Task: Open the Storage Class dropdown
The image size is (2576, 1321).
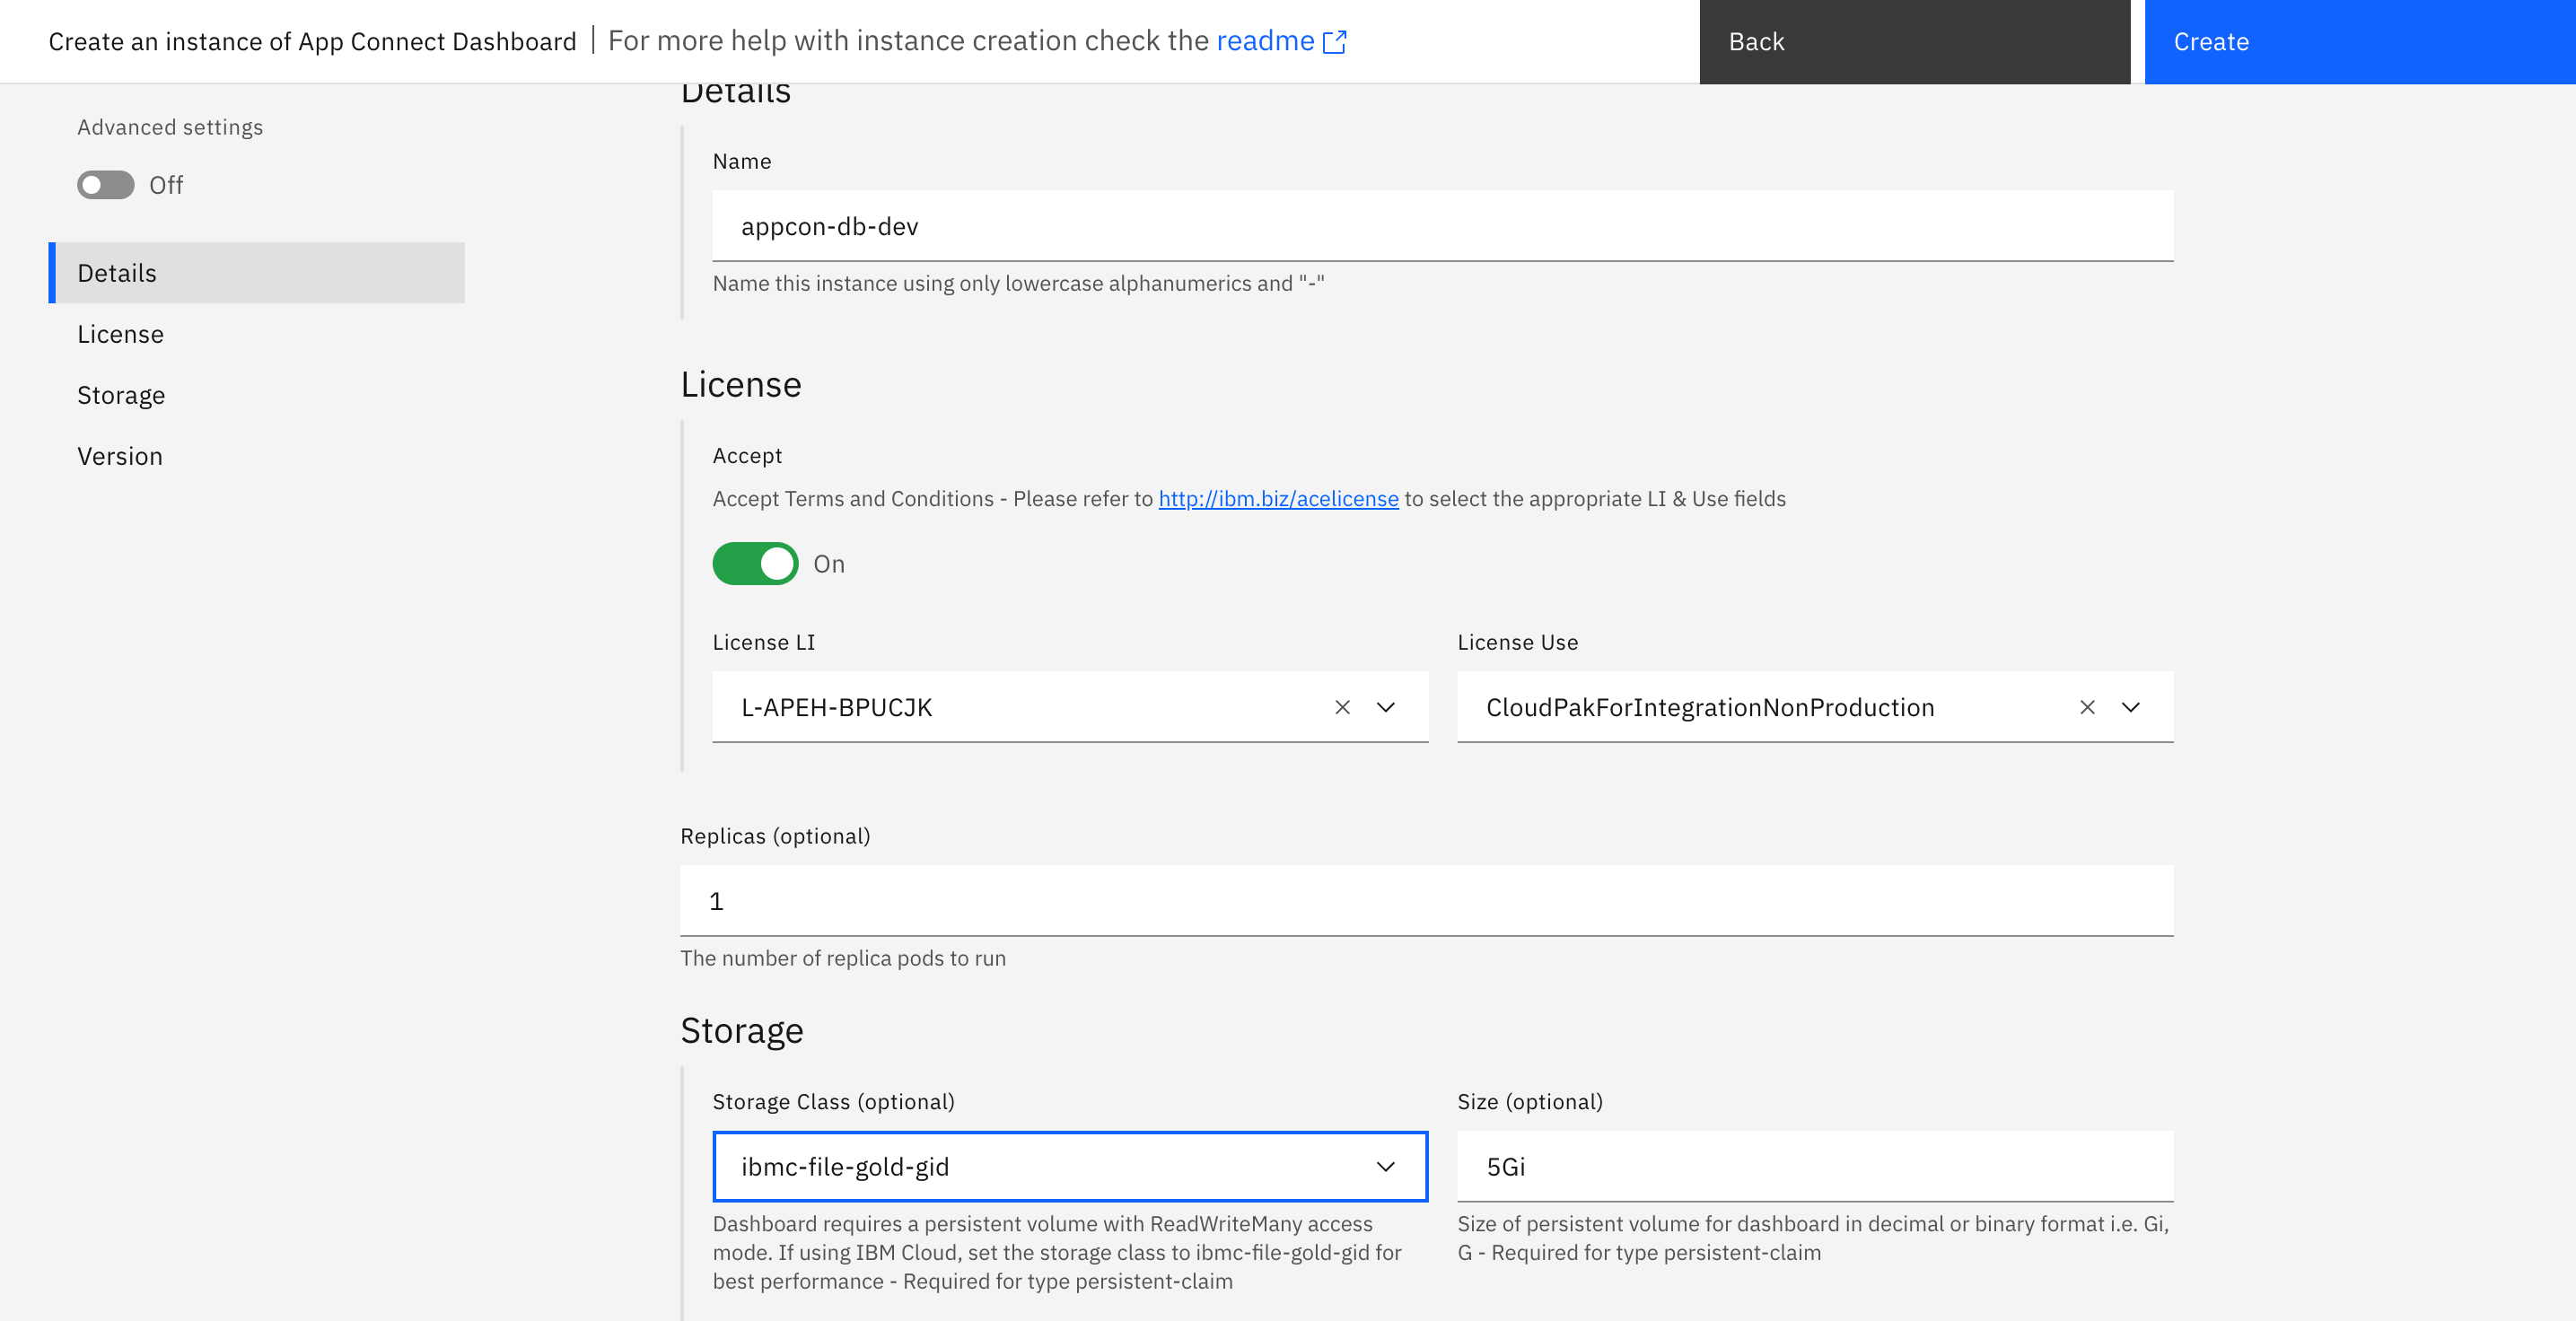Action: (x=1386, y=1166)
